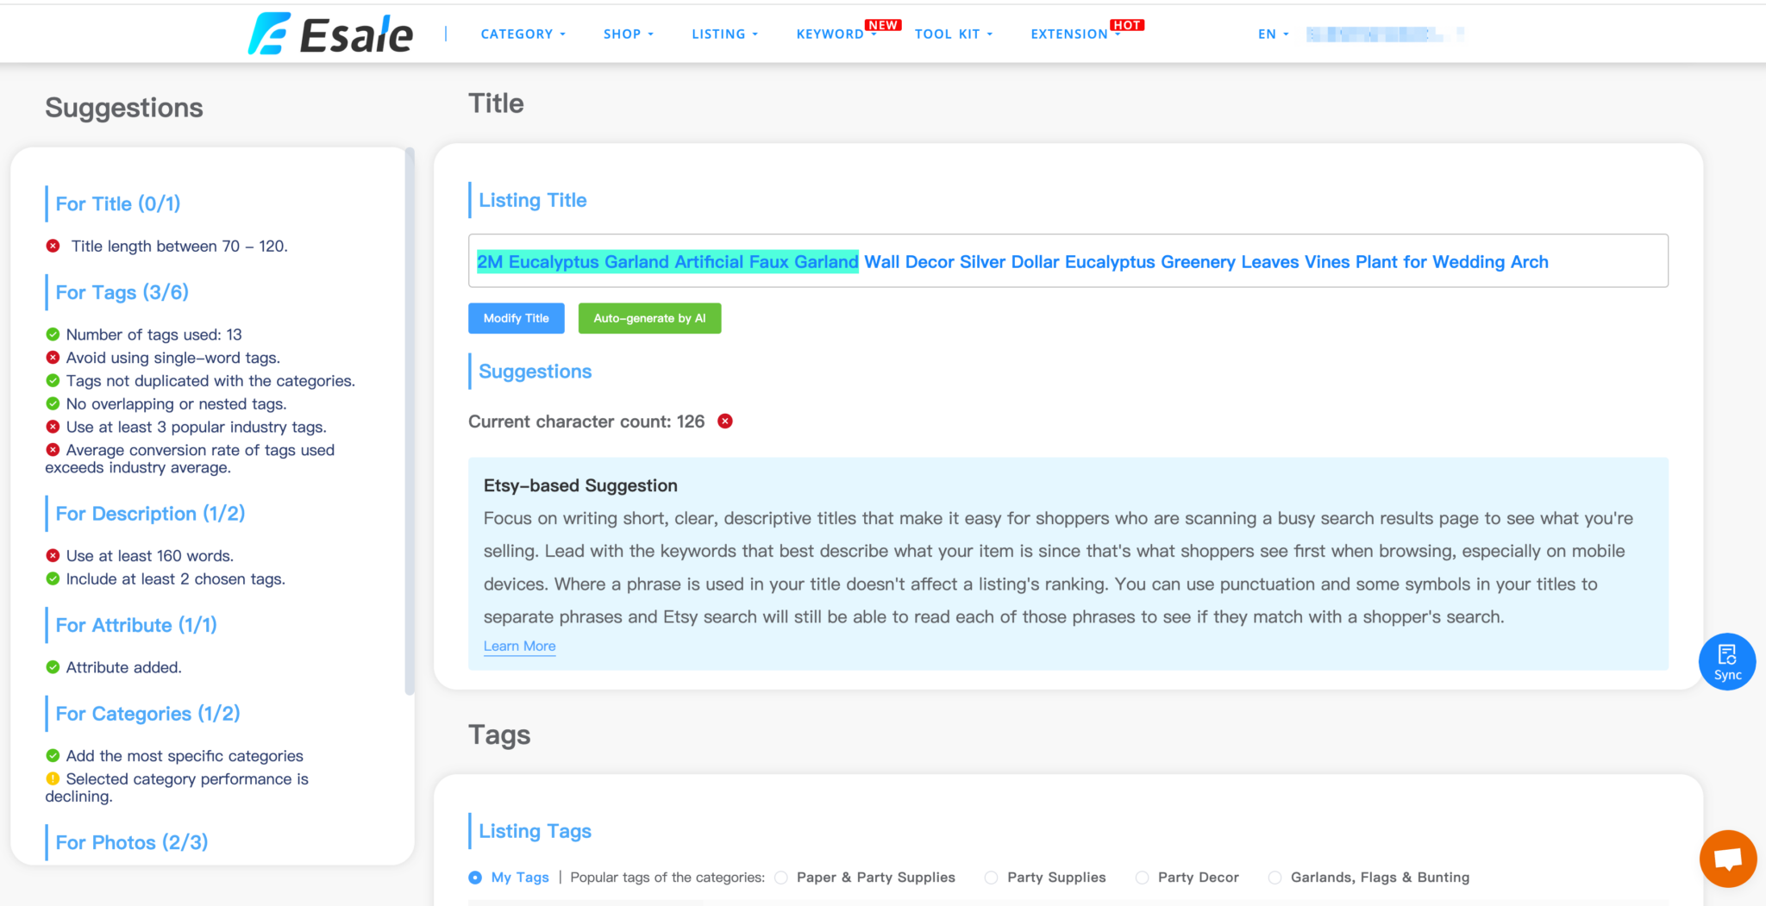Open the Learn More link

click(519, 646)
